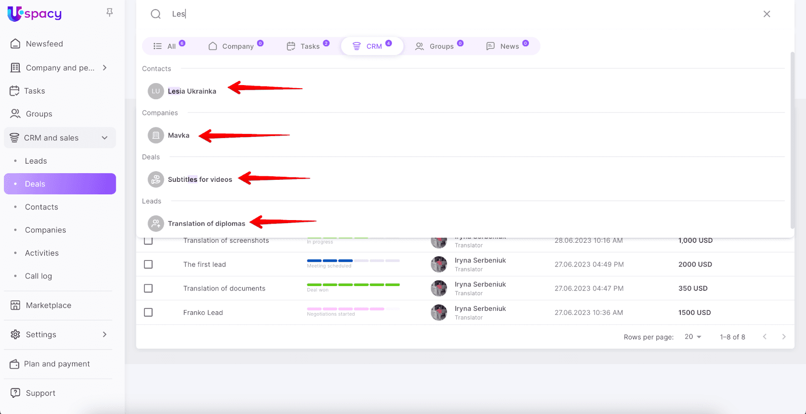Click the pin sidebar icon
The width and height of the screenshot is (806, 414).
coord(109,13)
